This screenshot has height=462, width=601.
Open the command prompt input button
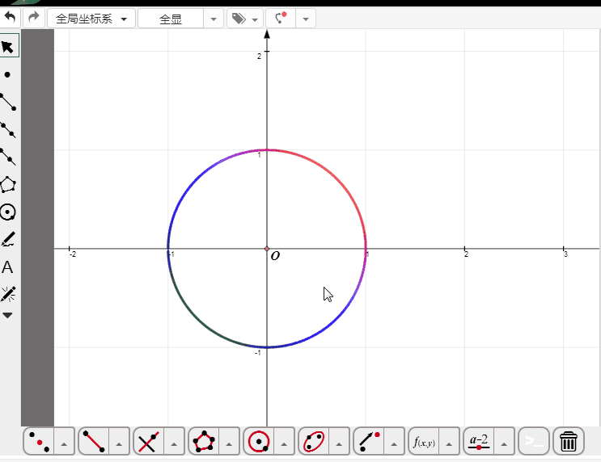click(x=534, y=441)
